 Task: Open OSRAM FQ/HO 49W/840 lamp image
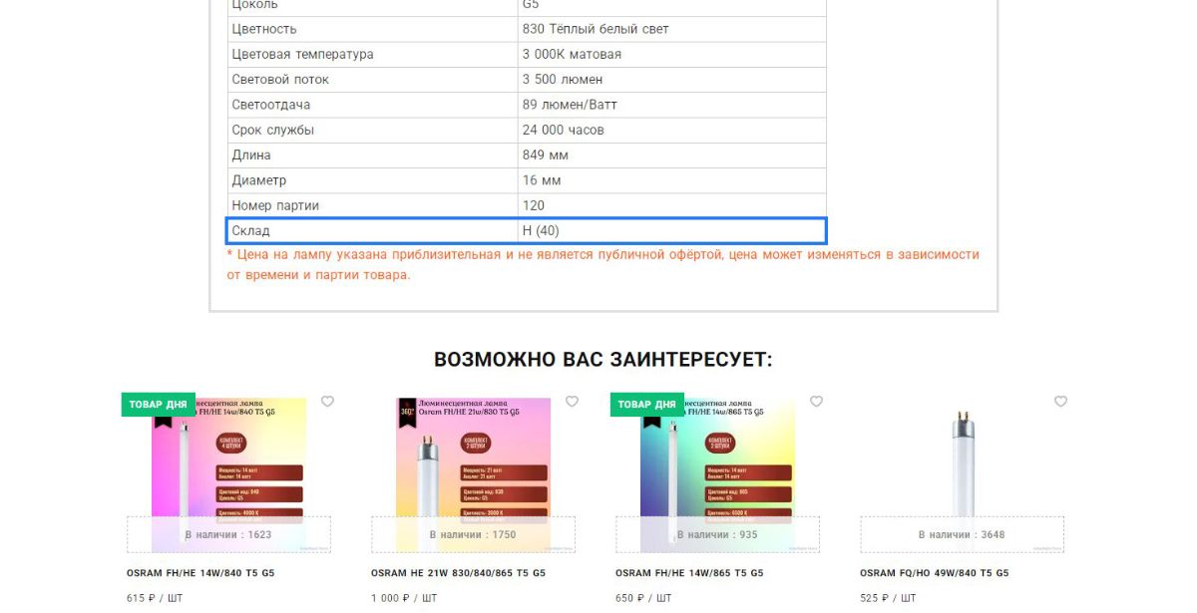[x=963, y=475]
